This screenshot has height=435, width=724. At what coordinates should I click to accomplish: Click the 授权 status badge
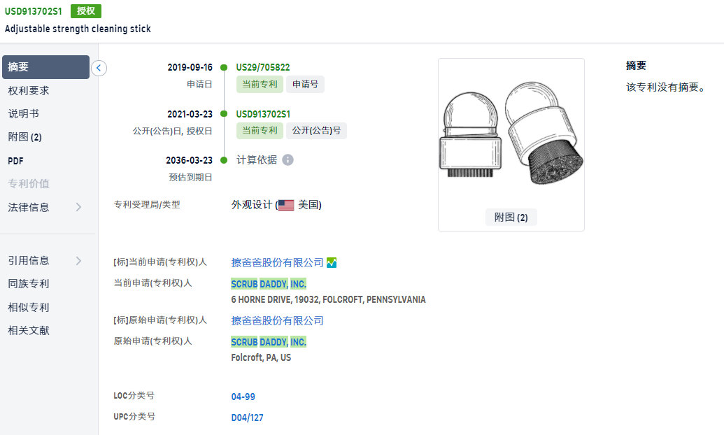pos(86,11)
